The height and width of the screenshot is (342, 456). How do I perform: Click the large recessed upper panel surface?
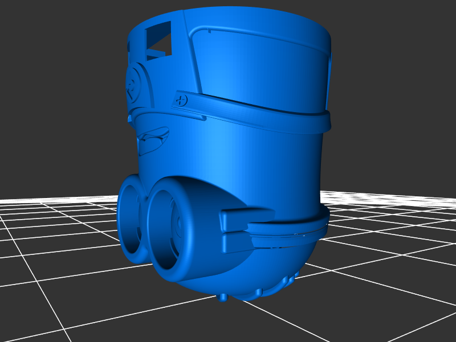(x=262, y=68)
